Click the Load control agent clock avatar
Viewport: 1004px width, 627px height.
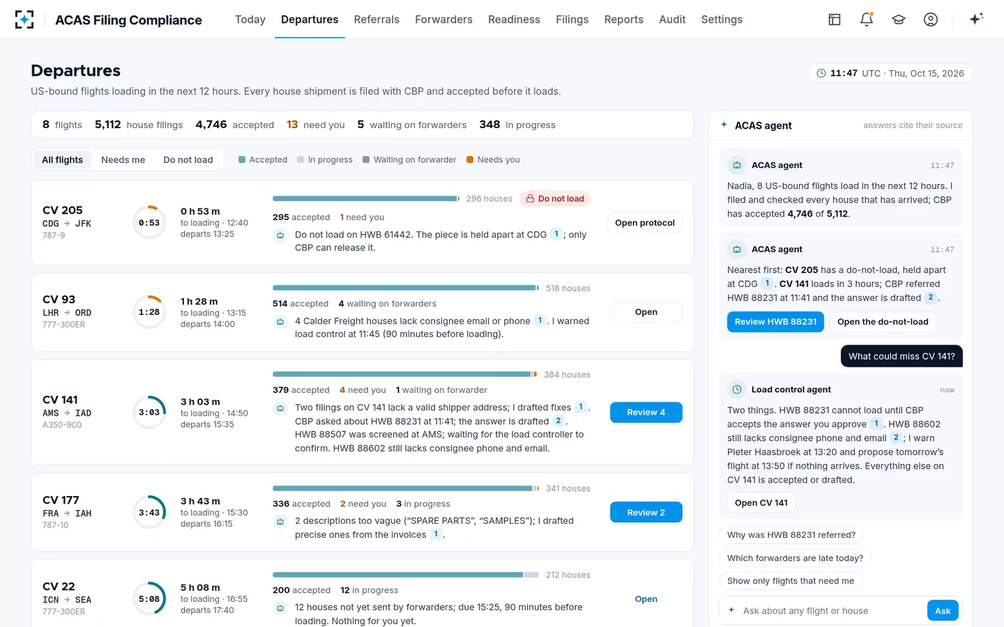[x=736, y=389]
